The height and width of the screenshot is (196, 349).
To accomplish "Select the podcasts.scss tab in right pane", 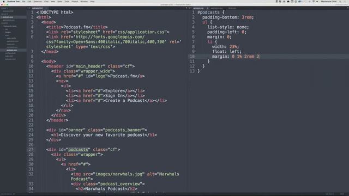I will [x=198, y=8].
